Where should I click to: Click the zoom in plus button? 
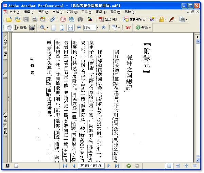(103, 27)
